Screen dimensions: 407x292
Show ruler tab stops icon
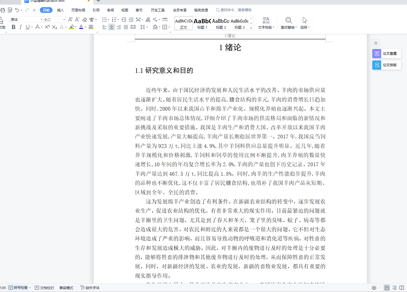165,19
